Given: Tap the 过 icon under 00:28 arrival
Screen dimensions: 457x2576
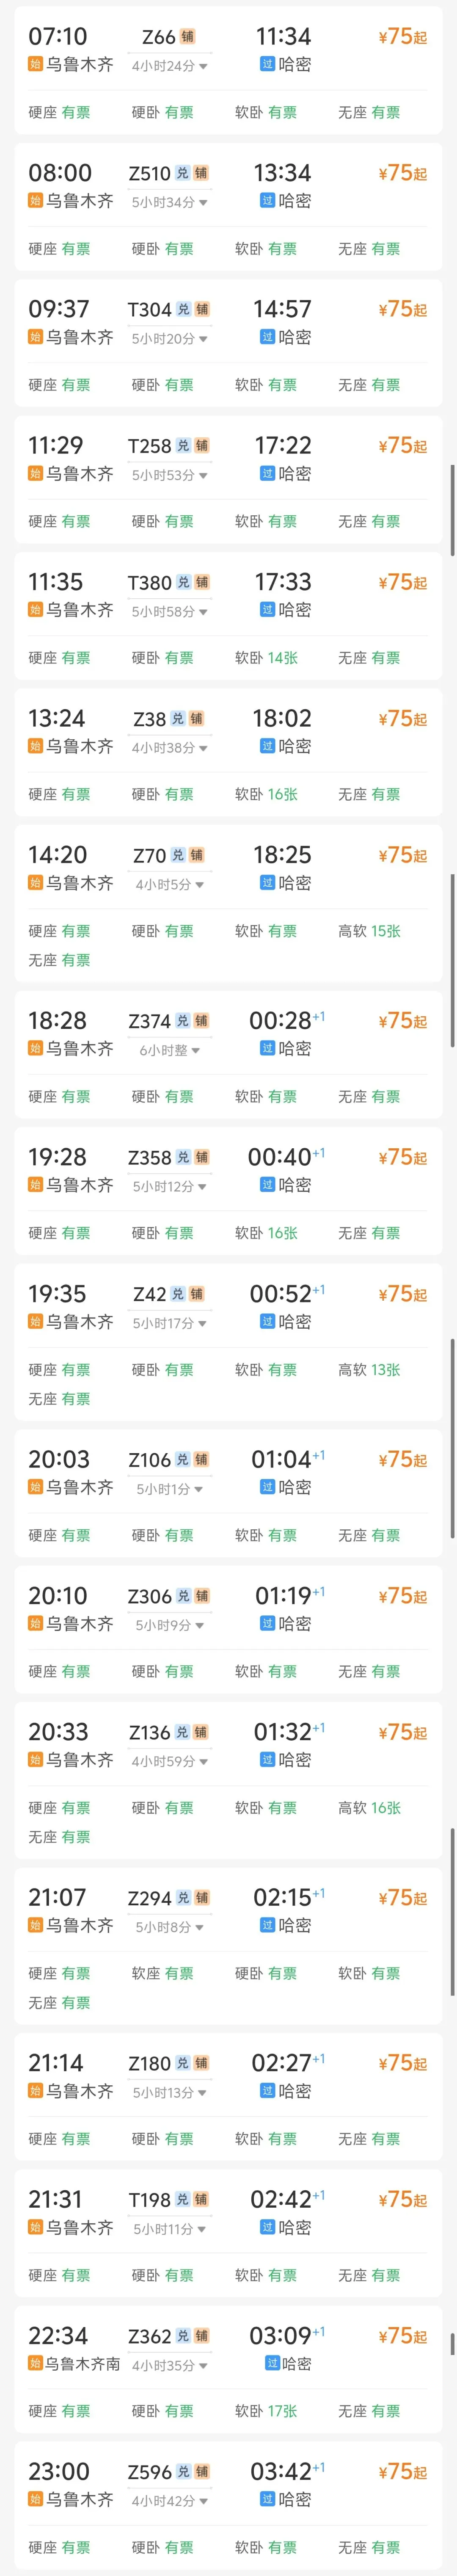Looking at the screenshot, I should coord(267,1048).
